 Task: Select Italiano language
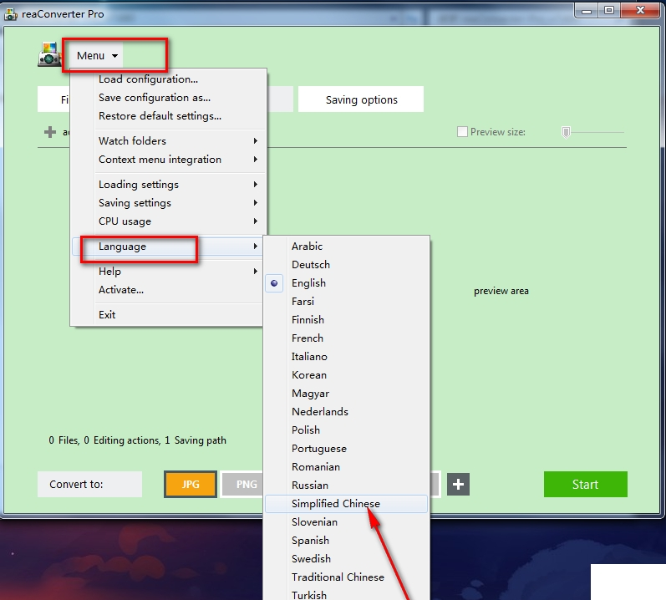(x=346, y=357)
